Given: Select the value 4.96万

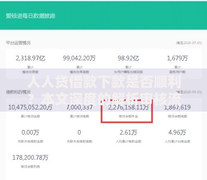Looking at the screenshot, I should point(178,132).
